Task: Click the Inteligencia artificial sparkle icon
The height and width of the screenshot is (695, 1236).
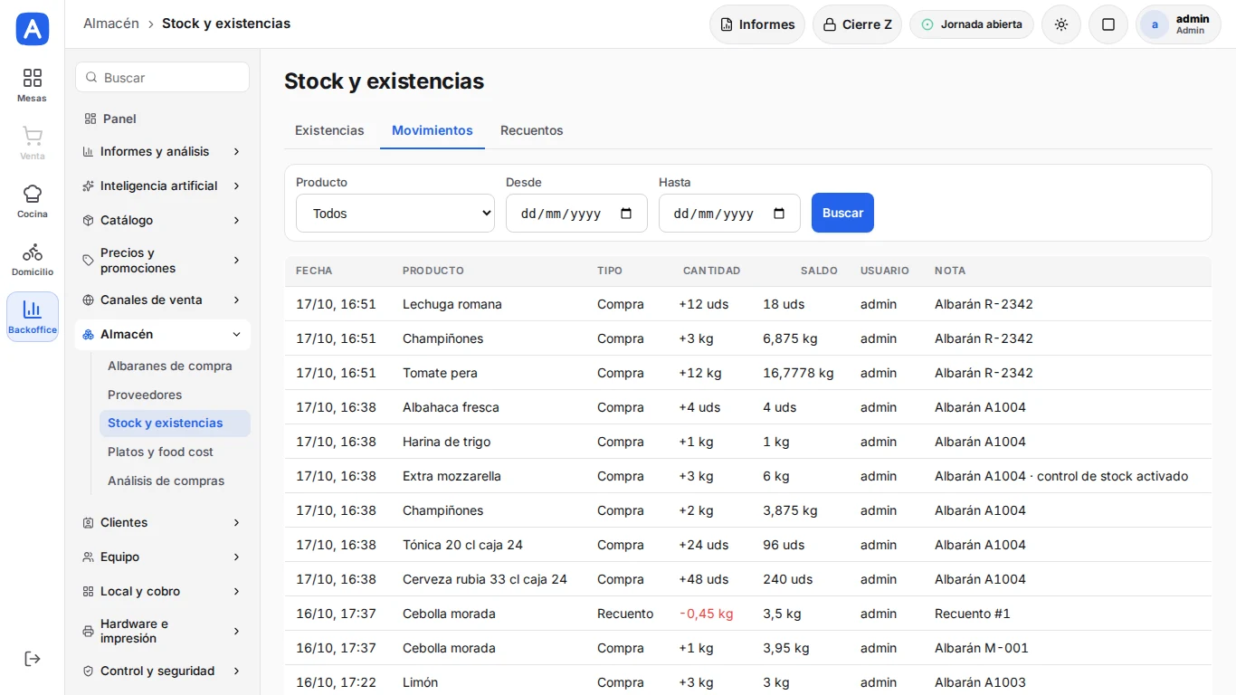Action: click(x=88, y=186)
